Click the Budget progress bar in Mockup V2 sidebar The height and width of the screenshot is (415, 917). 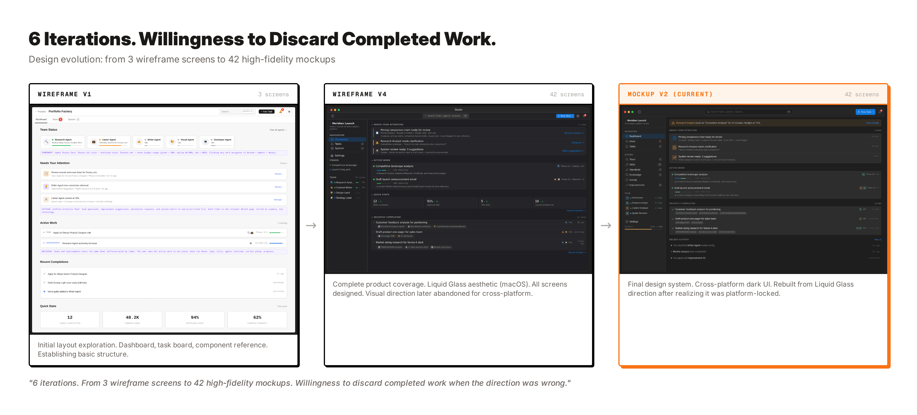[x=644, y=229]
